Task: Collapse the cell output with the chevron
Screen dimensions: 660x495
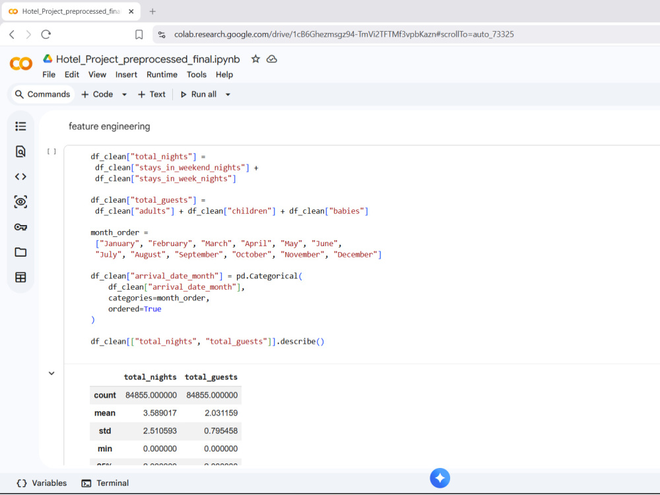Action: click(51, 374)
